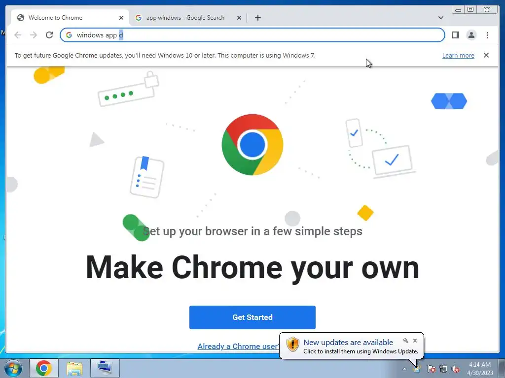
Task: Close the Welcome to Chrome tab
Action: tap(121, 18)
